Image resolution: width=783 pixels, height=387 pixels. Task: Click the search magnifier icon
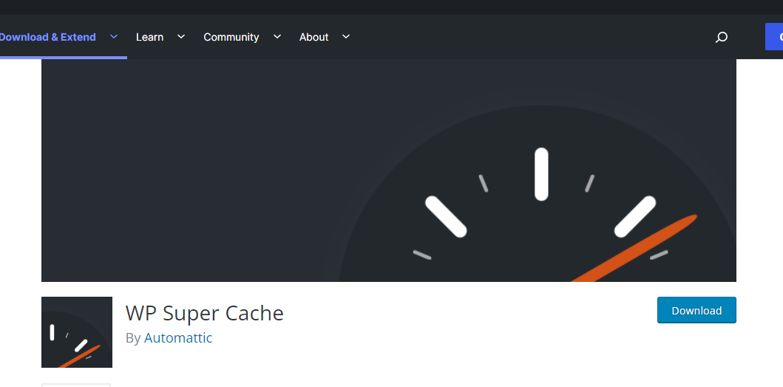coord(722,37)
